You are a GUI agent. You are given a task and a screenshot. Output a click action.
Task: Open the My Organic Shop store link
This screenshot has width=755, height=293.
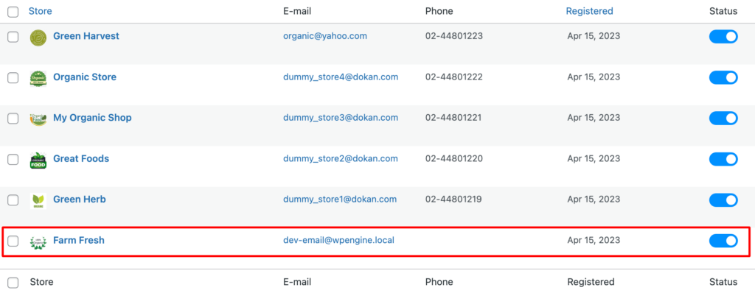pyautogui.click(x=92, y=118)
